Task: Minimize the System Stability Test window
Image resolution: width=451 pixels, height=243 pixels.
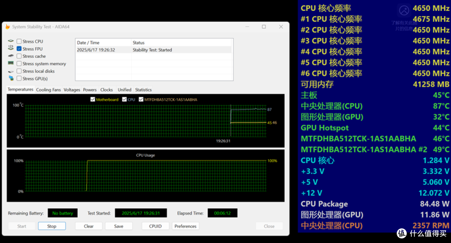Action: [x=247, y=27]
